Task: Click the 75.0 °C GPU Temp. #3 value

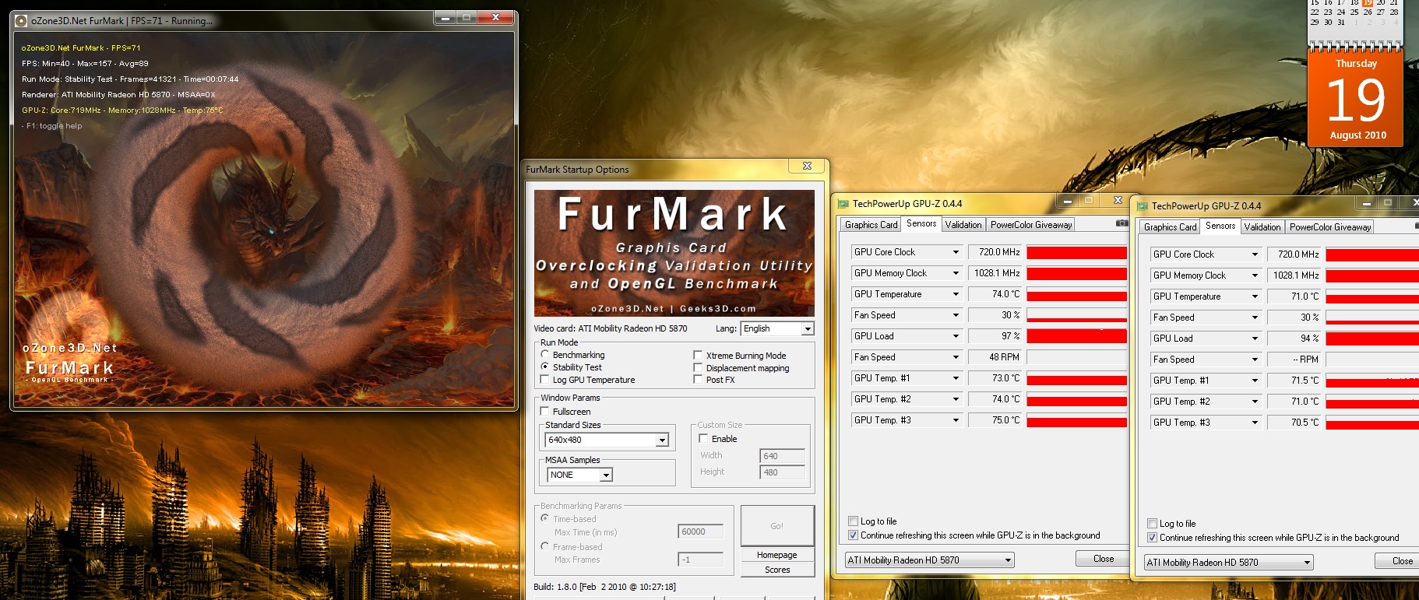Action: click(995, 420)
